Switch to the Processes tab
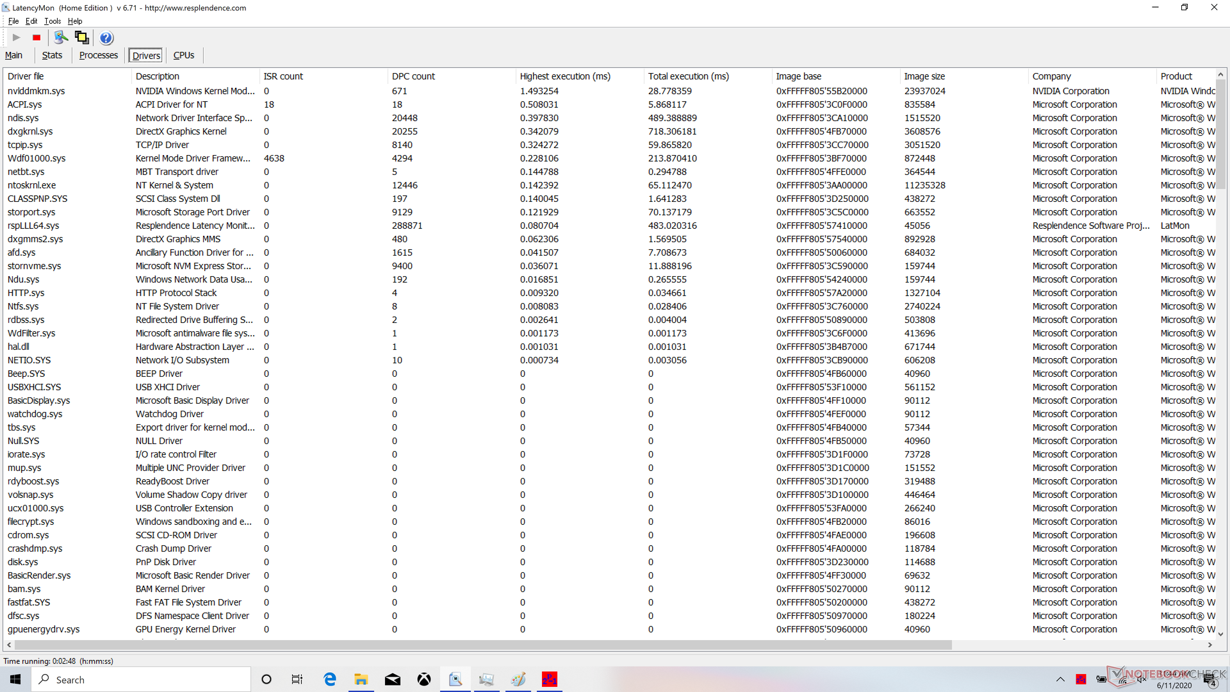This screenshot has width=1230, height=692. [99, 56]
